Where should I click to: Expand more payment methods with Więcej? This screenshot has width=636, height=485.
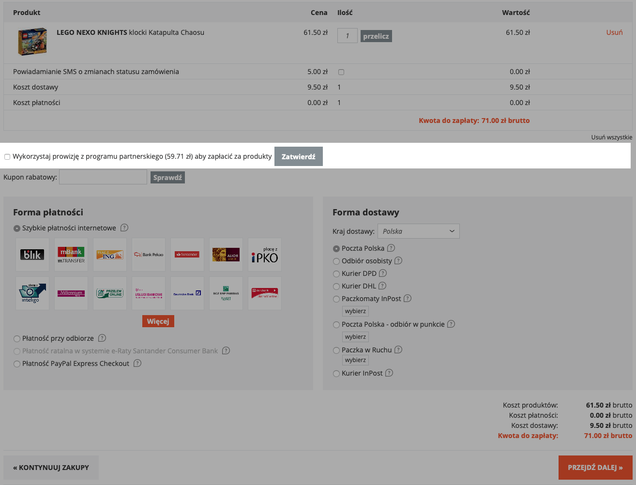[158, 321]
